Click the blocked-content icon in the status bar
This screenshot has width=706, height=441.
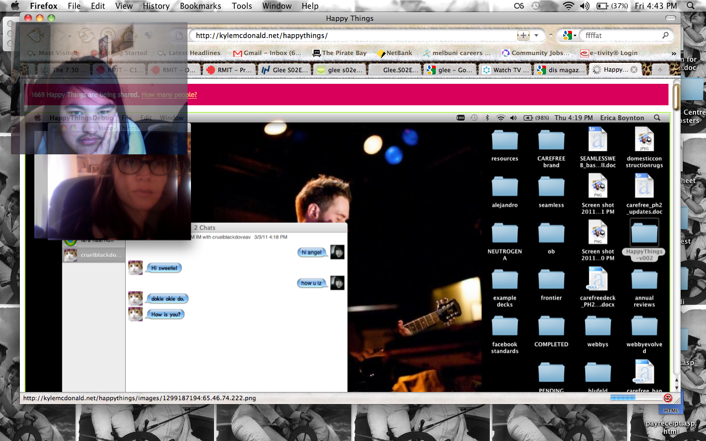point(668,398)
